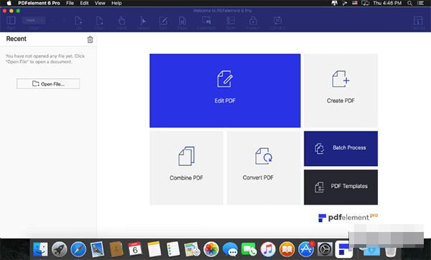Select the Combine PDF tile
431x260 pixels.
(186, 168)
